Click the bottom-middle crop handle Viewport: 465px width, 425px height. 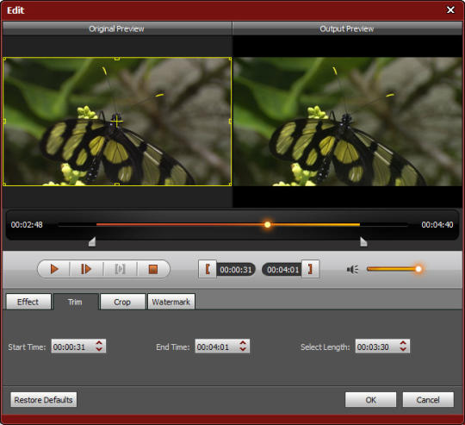pos(117,184)
